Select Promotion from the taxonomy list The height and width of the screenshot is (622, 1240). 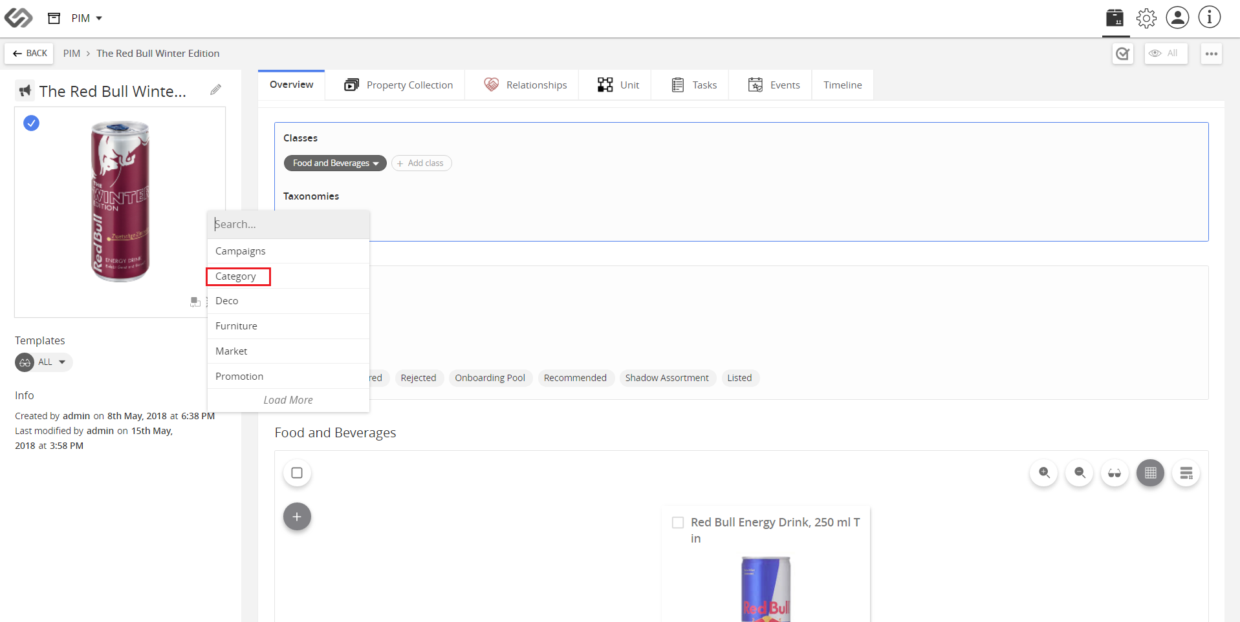(x=288, y=377)
